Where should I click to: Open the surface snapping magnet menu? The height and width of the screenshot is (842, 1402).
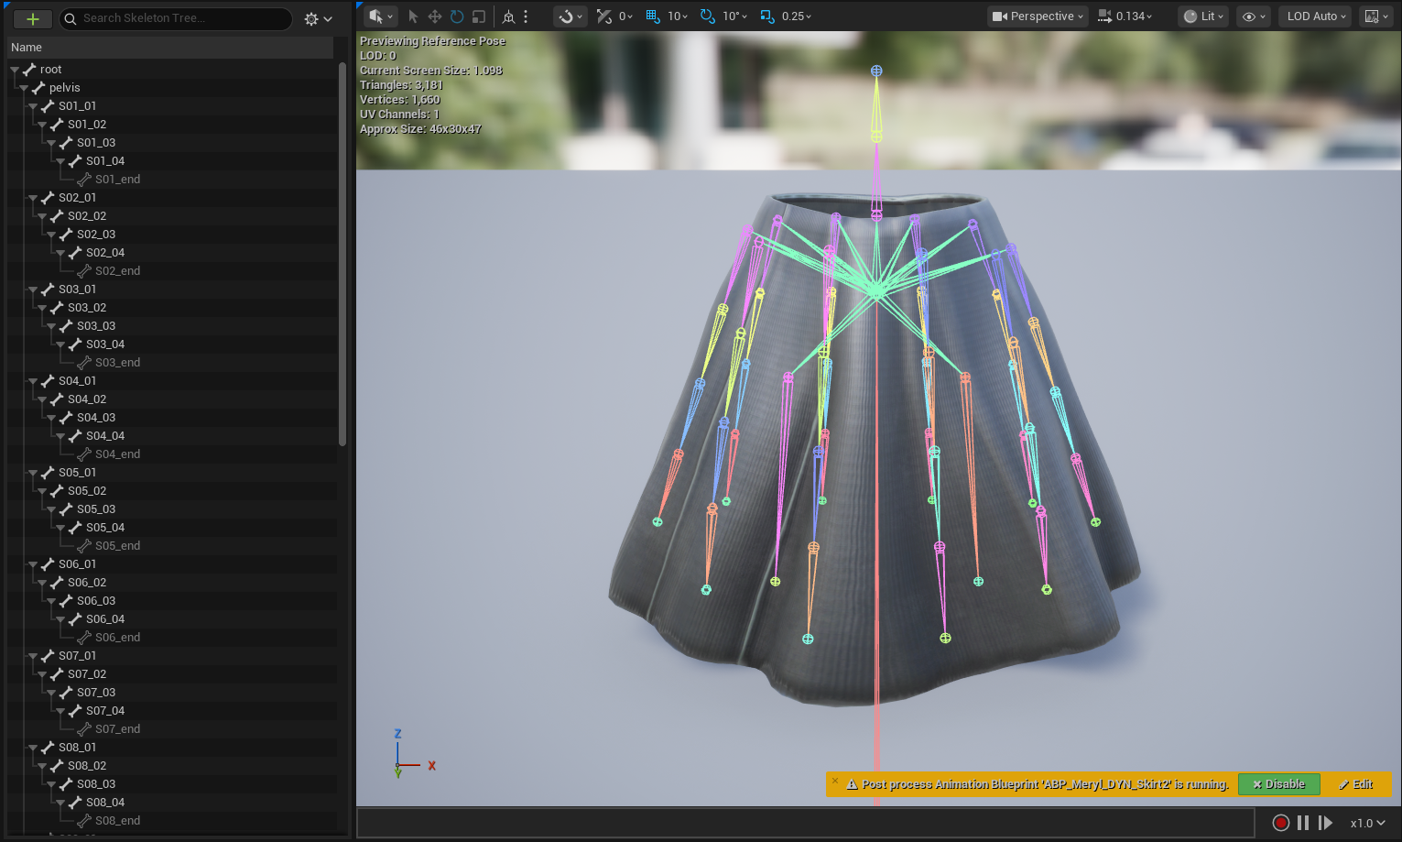tap(571, 16)
